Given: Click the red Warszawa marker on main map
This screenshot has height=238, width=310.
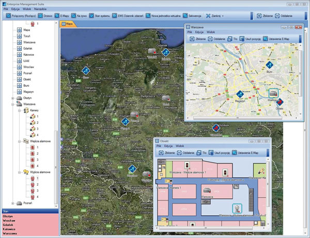Looking at the screenshot, I should [x=216, y=128].
